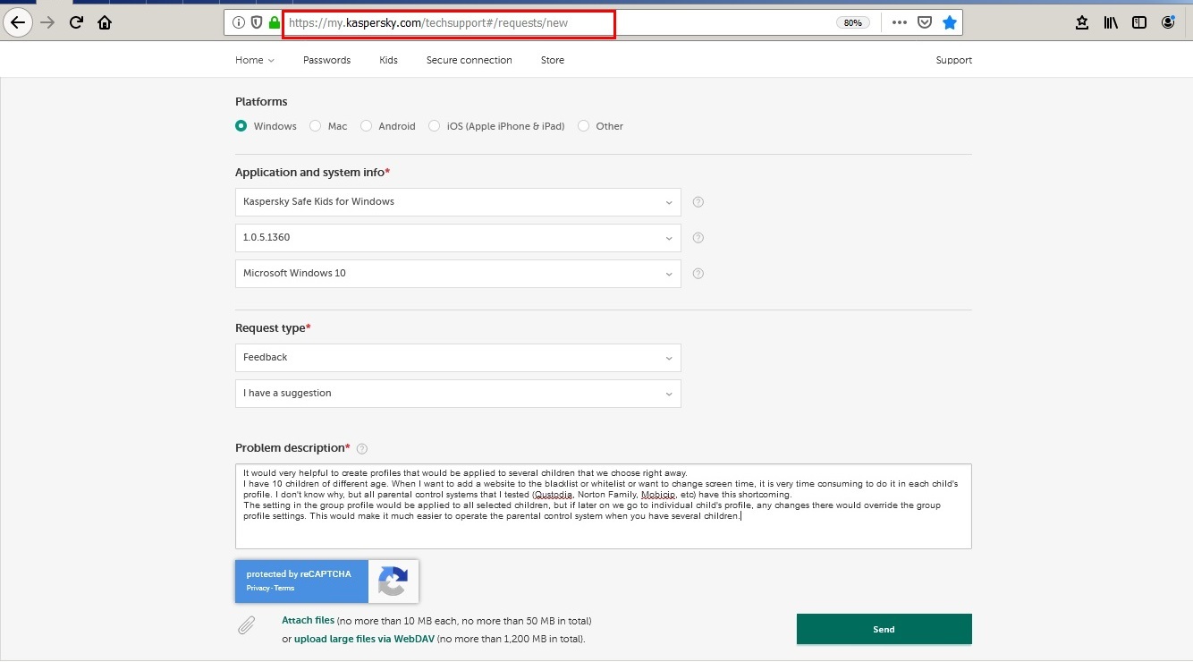Open the Kids navigation item
Image resolution: width=1193 pixels, height=662 pixels.
tap(388, 60)
